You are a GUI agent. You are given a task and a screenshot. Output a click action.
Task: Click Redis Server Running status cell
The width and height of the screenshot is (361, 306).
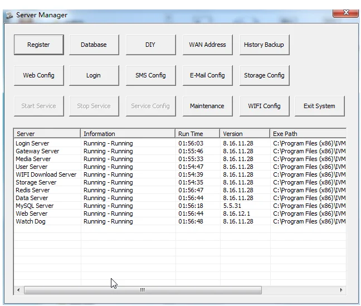[x=108, y=190]
